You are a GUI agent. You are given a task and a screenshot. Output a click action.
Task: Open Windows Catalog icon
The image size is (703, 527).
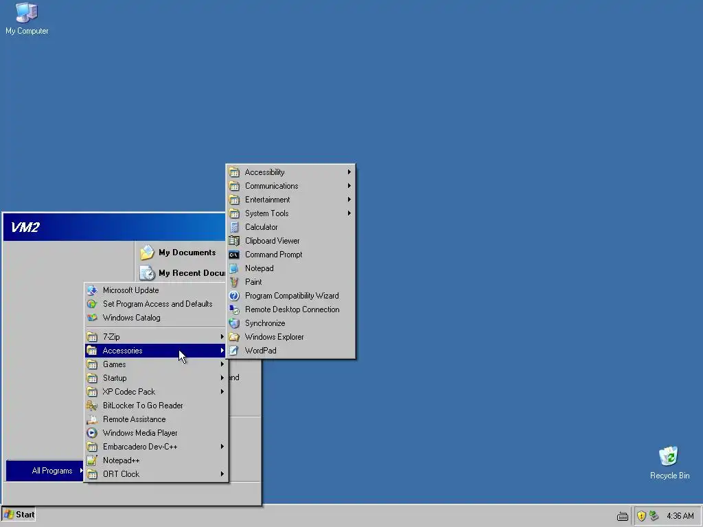pyautogui.click(x=92, y=318)
